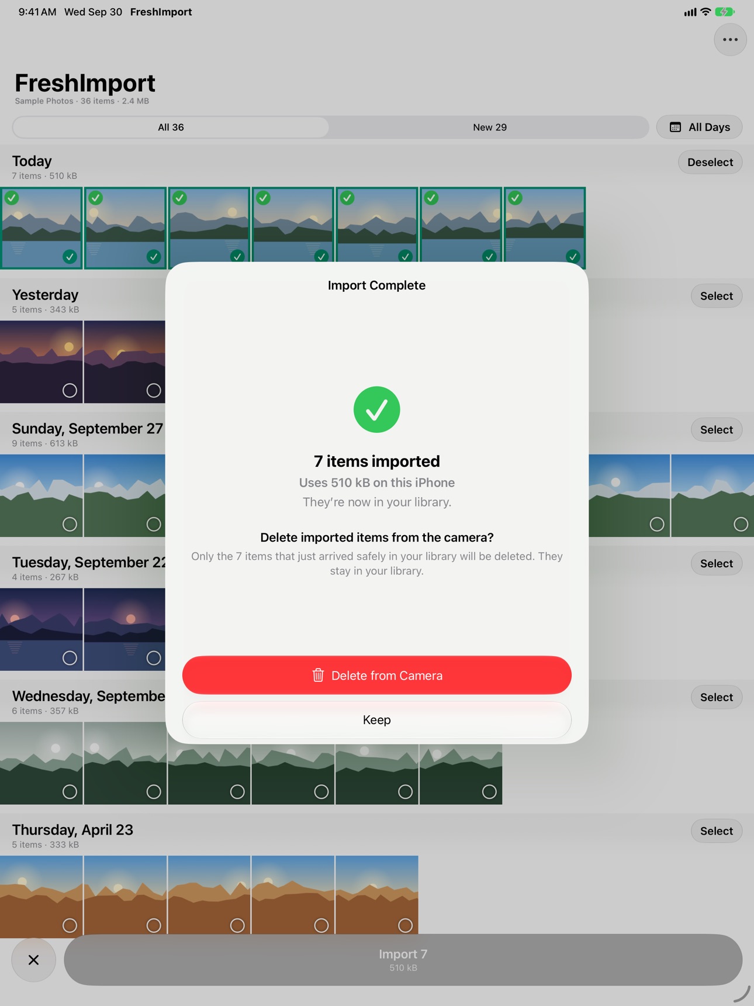Deselect all Today items
The height and width of the screenshot is (1006, 754).
click(710, 162)
